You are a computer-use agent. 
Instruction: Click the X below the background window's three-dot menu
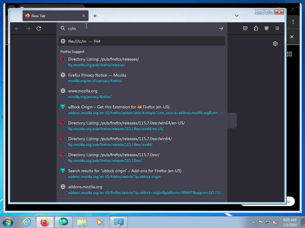click(x=292, y=37)
